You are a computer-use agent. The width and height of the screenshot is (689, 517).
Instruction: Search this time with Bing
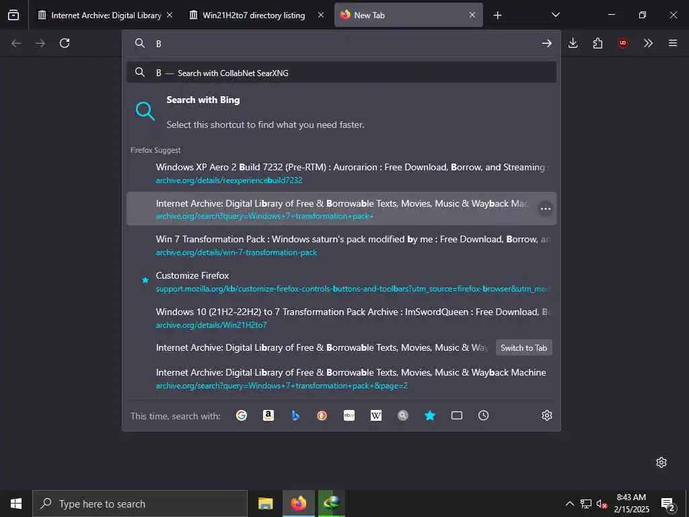click(x=295, y=415)
